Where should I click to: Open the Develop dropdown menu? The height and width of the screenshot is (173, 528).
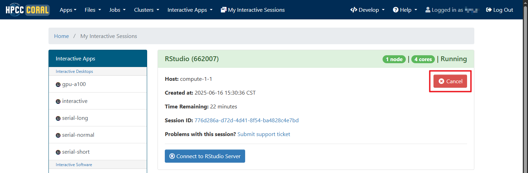[x=367, y=10]
